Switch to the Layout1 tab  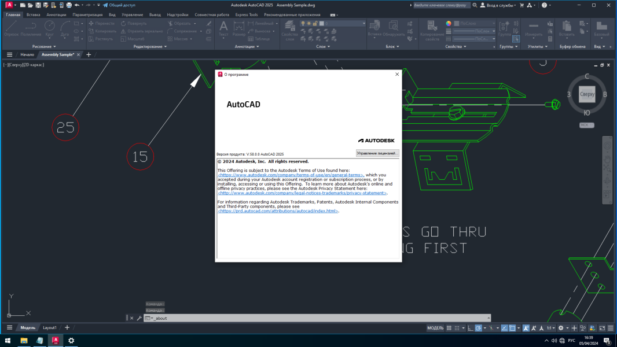coord(50,328)
